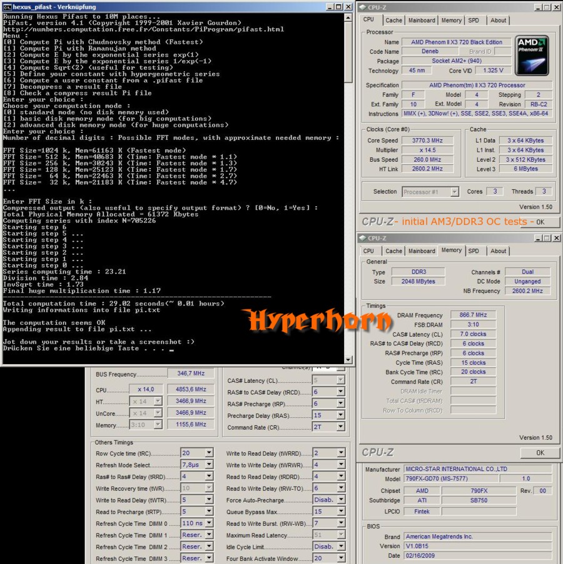This screenshot has width=563, height=564.
Task: Click the CPU-Z title bar icon in the memory window
Action: coord(363,238)
